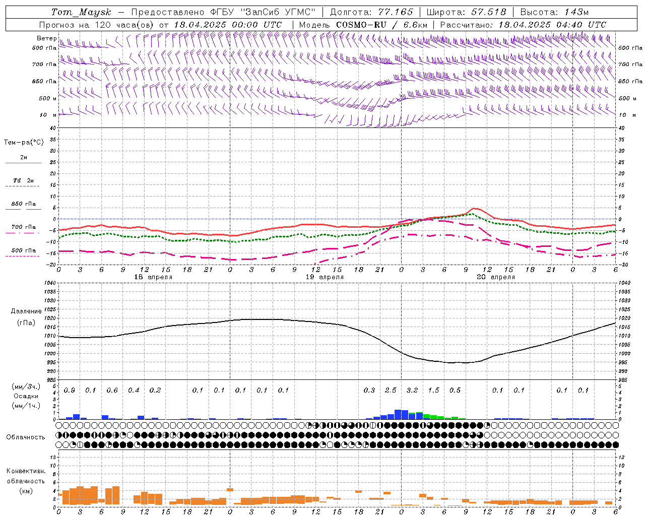
Task: Select the (мм/3ч.) units label
Action: [26, 386]
